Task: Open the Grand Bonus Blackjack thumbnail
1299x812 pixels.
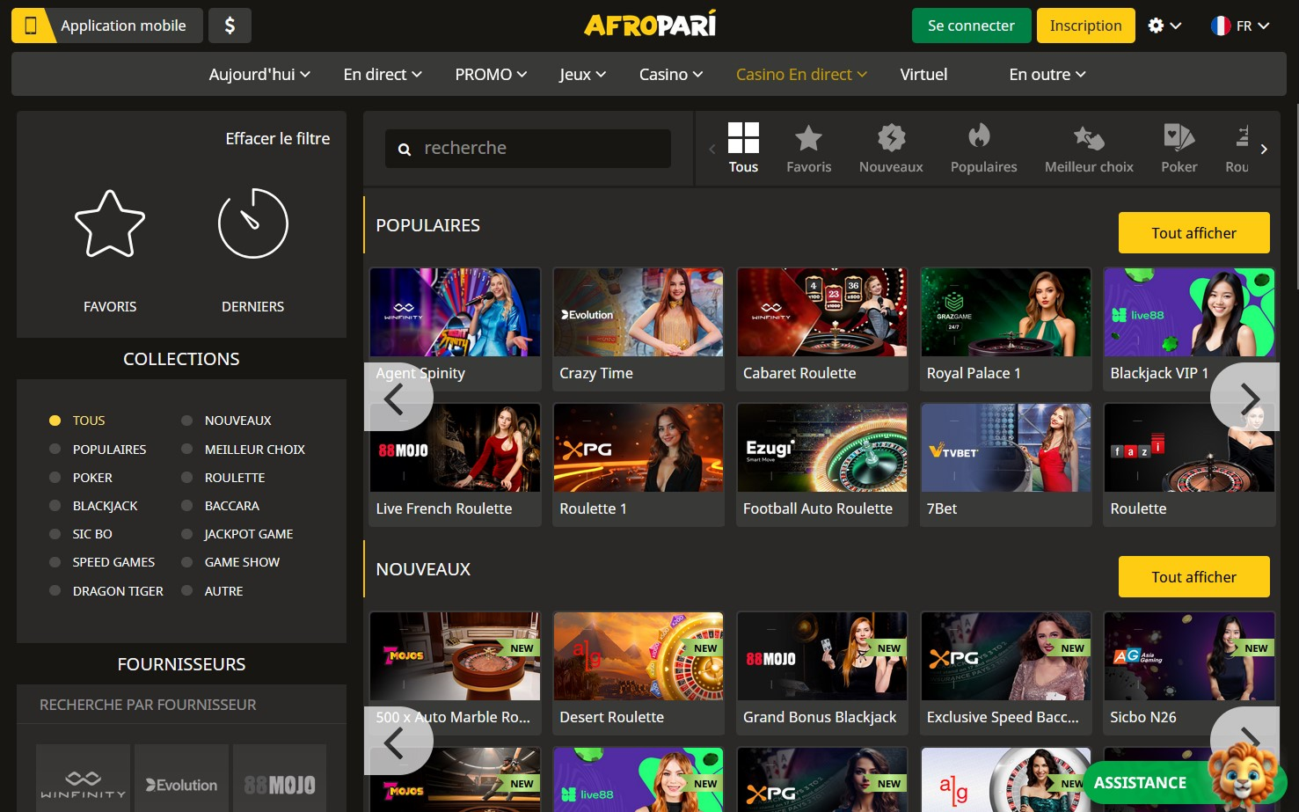Action: click(x=822, y=656)
